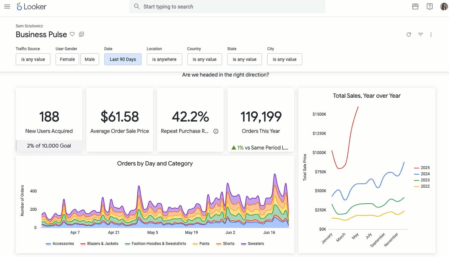Screen dimensions: 449x257
Task: Click the $61.58 average order value
Action: click(120, 116)
